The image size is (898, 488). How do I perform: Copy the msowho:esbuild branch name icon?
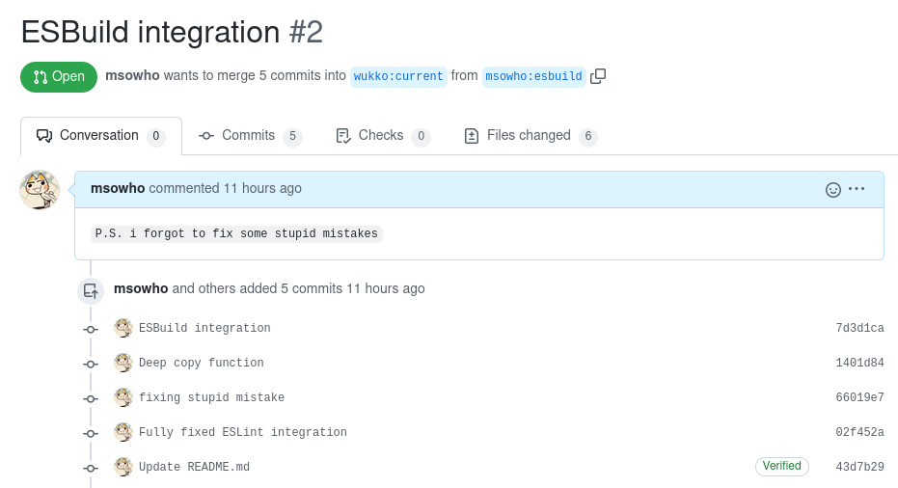tap(598, 76)
